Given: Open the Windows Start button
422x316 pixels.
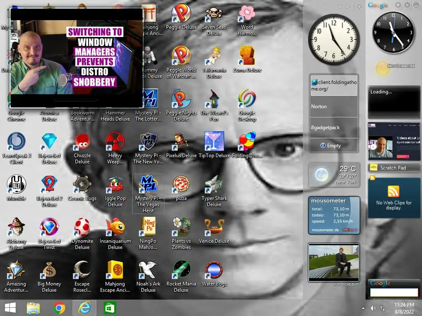Looking at the screenshot, I should pyautogui.click(x=10, y=308).
